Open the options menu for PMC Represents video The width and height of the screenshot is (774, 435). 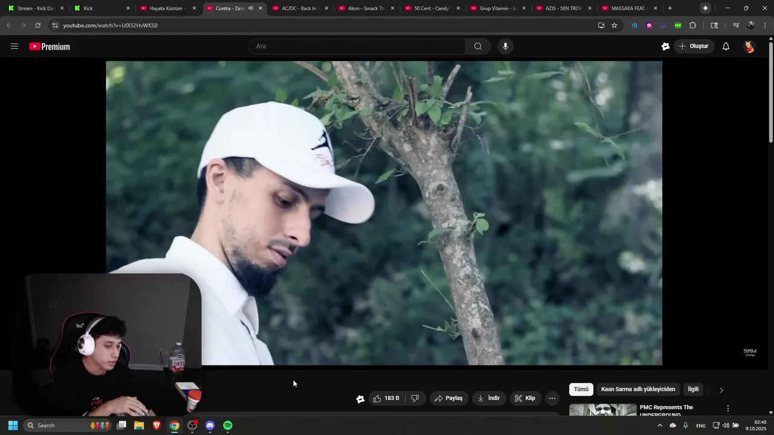click(x=728, y=408)
